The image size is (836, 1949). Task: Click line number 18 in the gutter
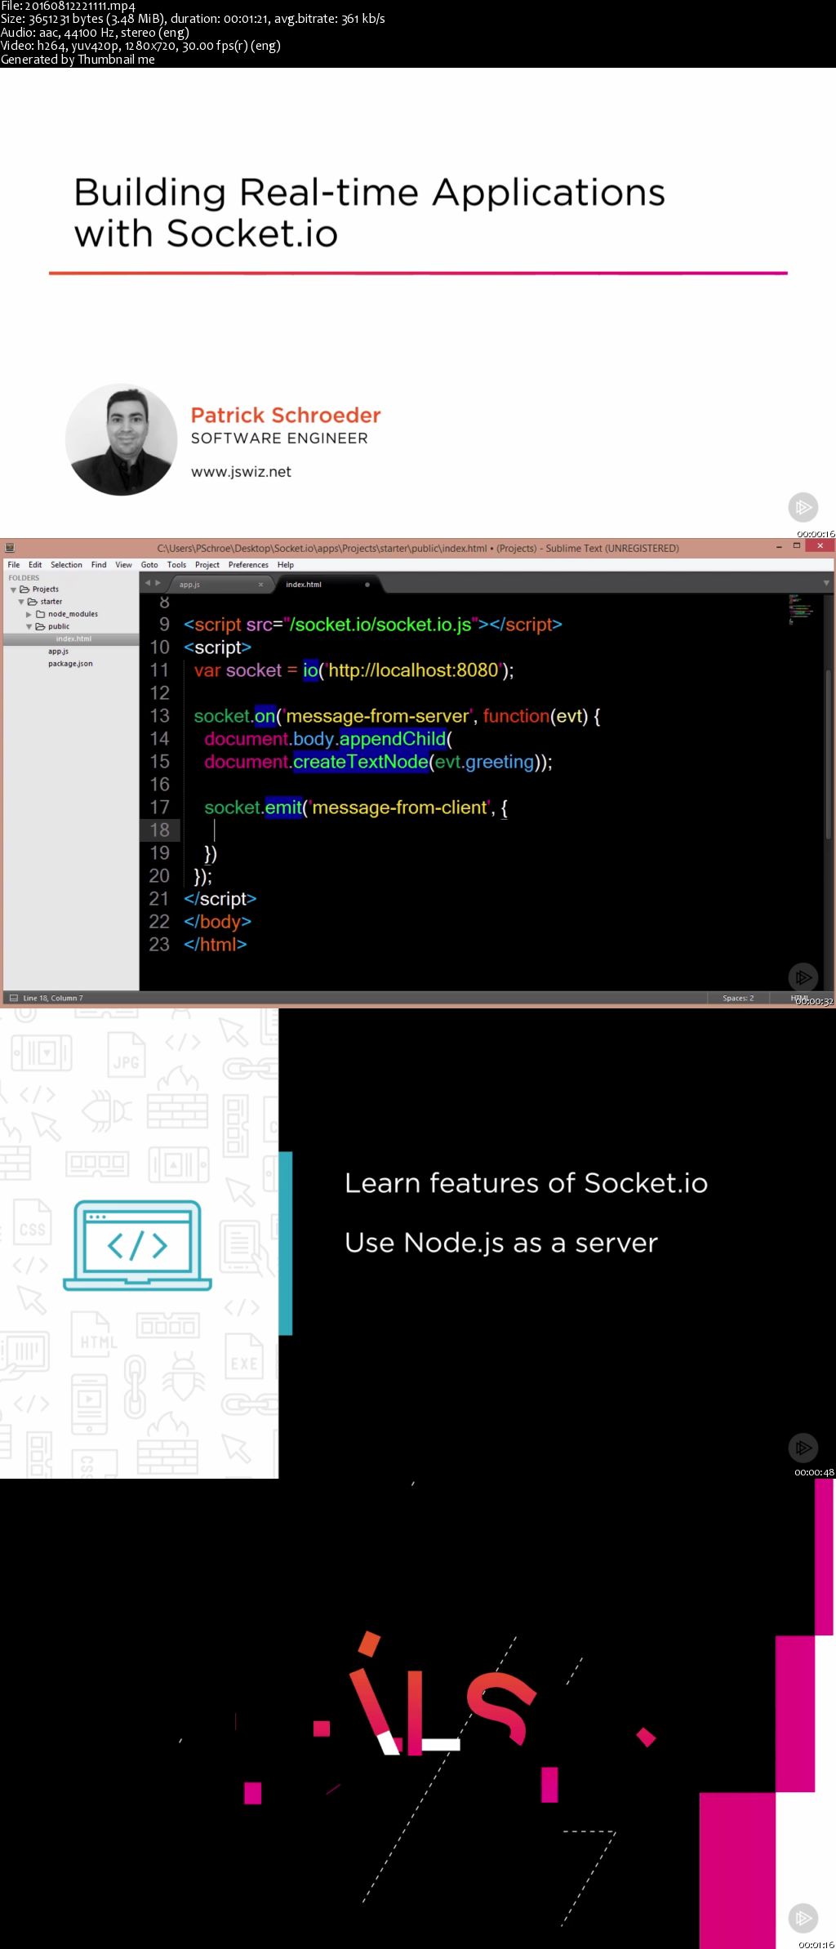tap(159, 830)
